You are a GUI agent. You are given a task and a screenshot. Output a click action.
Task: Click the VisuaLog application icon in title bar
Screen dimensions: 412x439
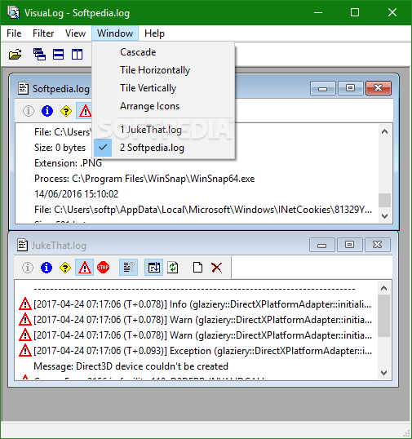(x=13, y=12)
